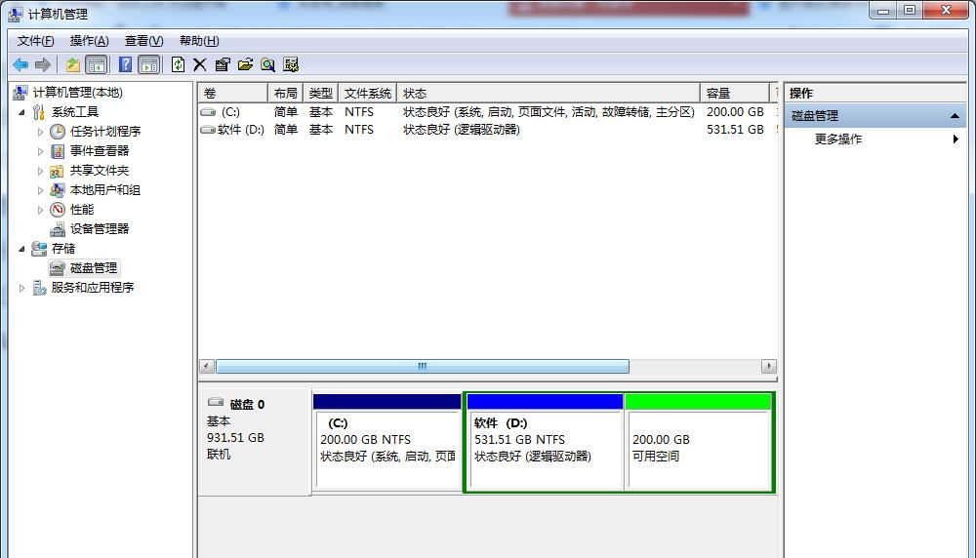Click the magnifier search toolbar icon

tap(267, 64)
